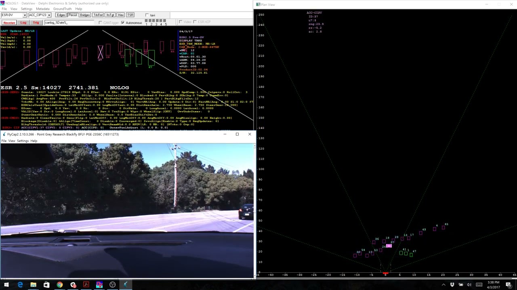This screenshot has width=517, height=290.
Task: Click the red Receive button
Action: [9, 23]
